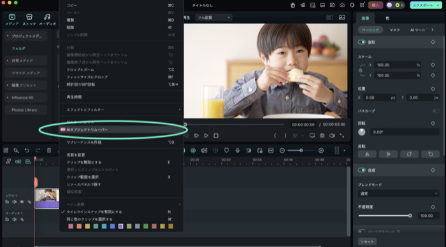Show more tabs with the chevron after AI ツール

pos(433,30)
